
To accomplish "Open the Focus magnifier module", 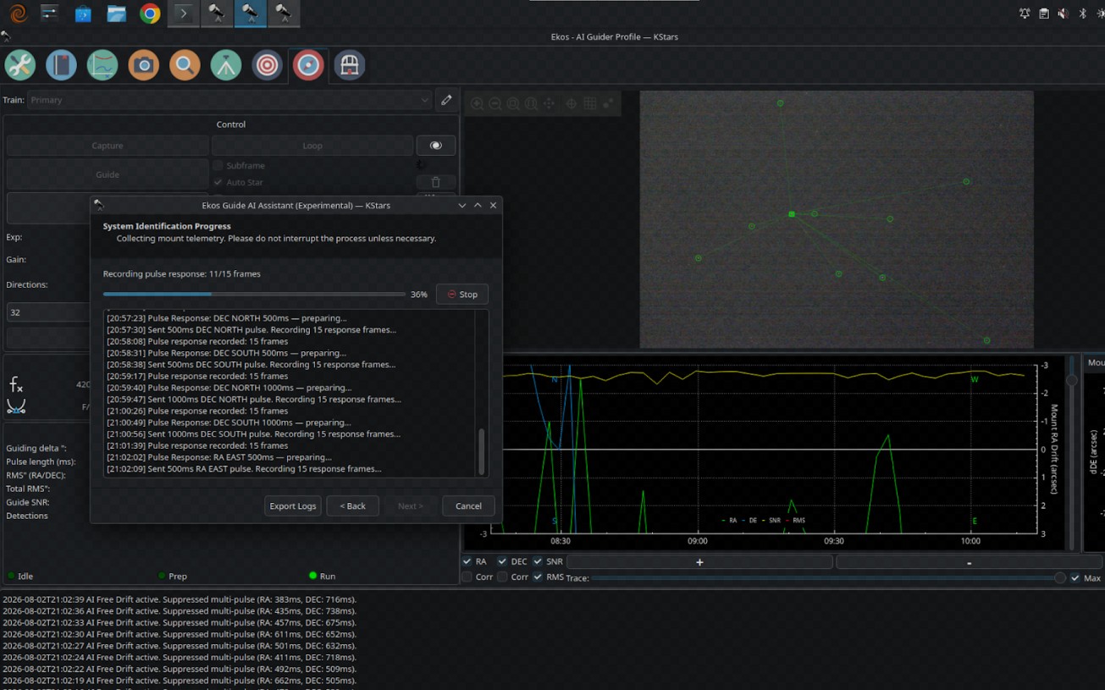I will pos(185,65).
